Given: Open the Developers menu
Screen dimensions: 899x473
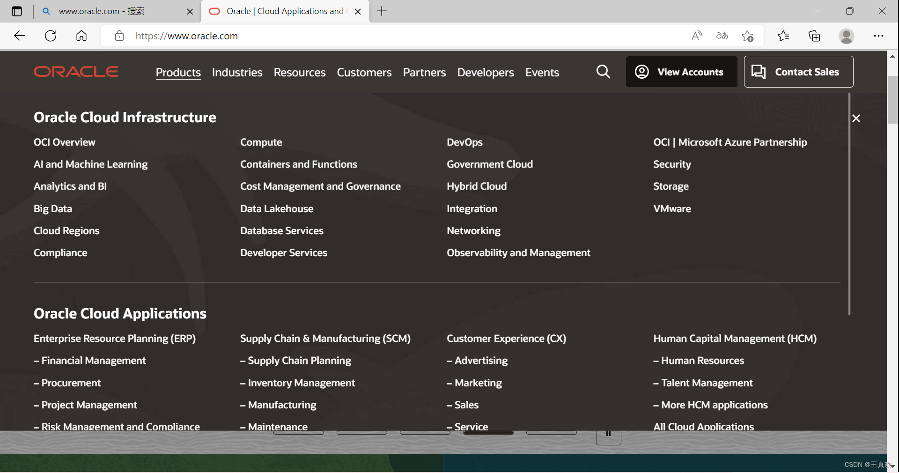Looking at the screenshot, I should click(486, 73).
